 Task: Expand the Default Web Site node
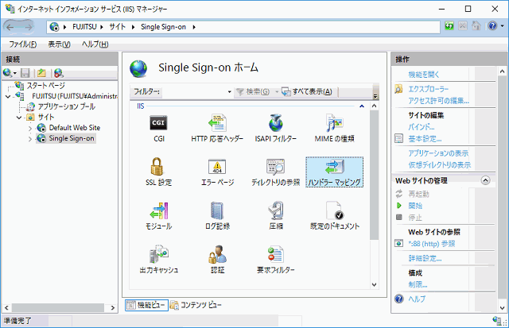pyautogui.click(x=30, y=129)
